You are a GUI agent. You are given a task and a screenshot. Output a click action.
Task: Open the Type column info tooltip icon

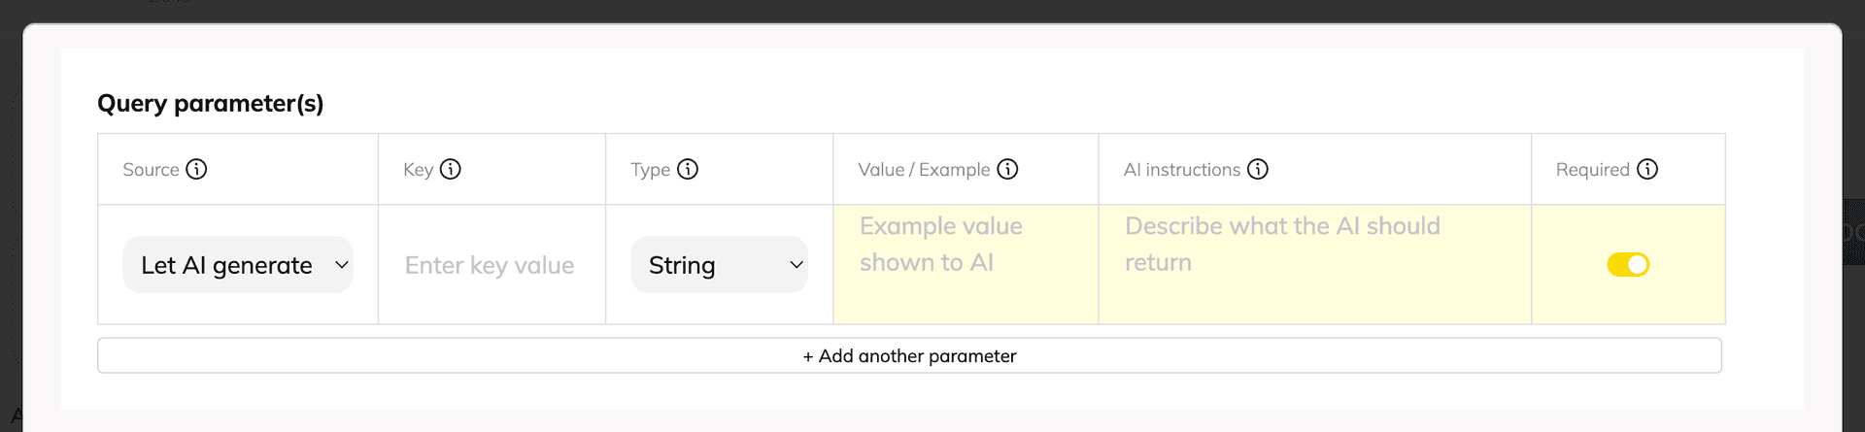pos(688,169)
